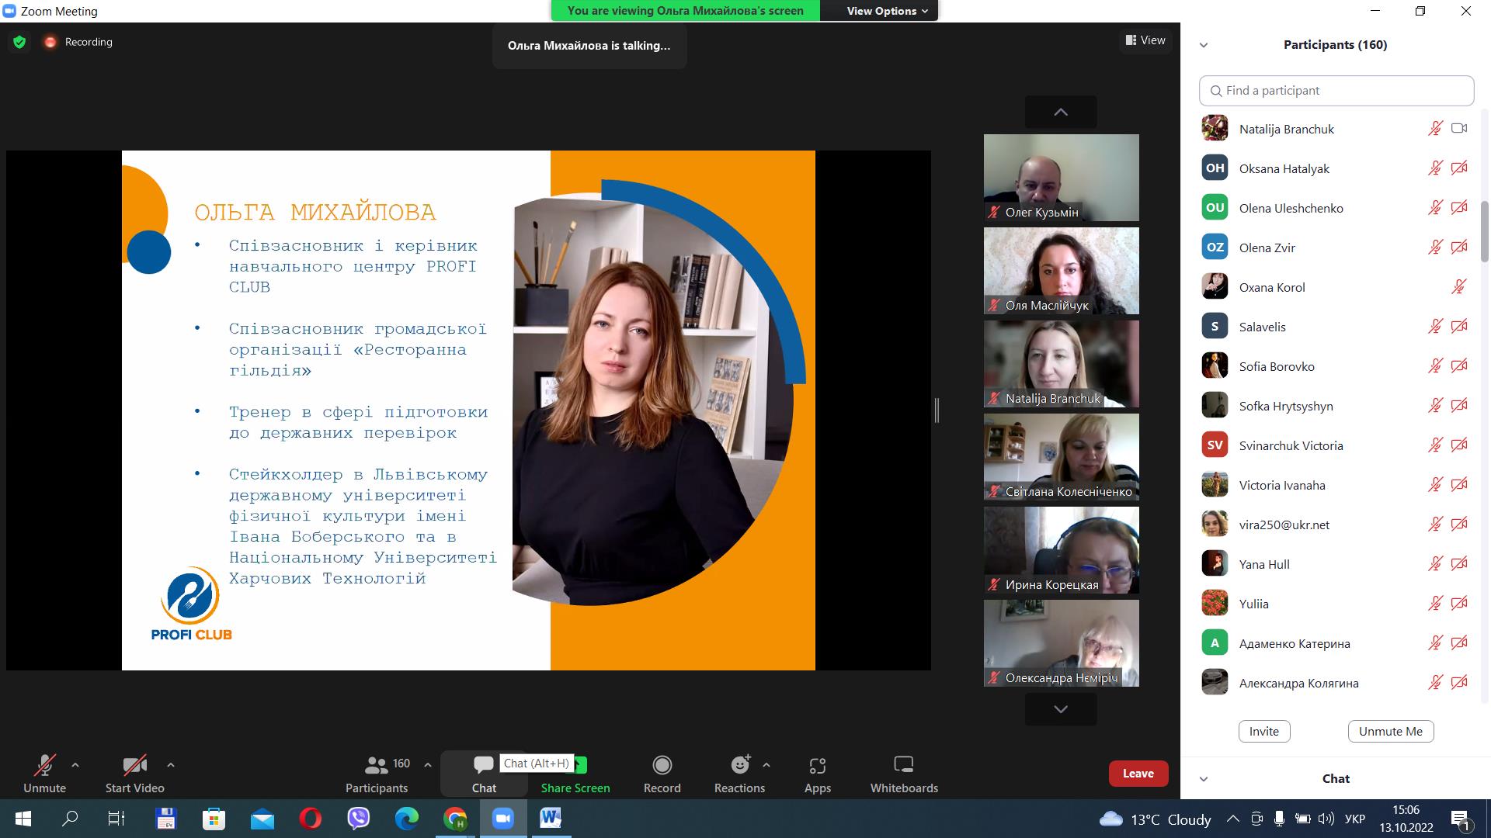Click the green encryption shield icon
1491x838 pixels.
coord(19,42)
